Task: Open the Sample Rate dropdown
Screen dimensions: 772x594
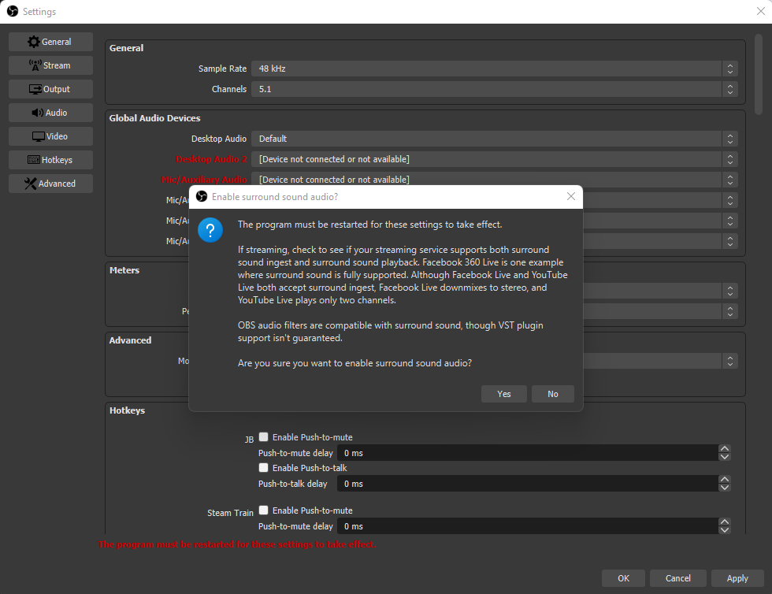Action: pyautogui.click(x=494, y=69)
